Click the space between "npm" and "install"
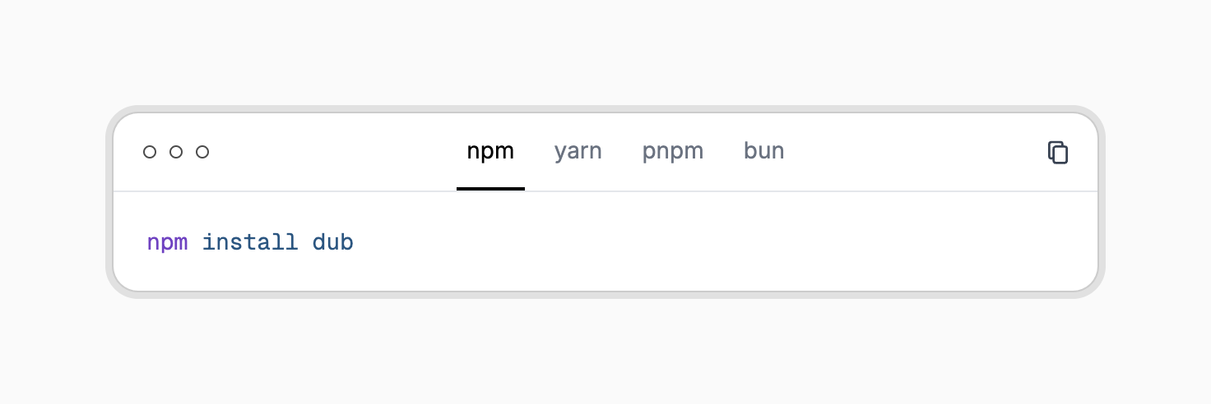 pos(195,242)
